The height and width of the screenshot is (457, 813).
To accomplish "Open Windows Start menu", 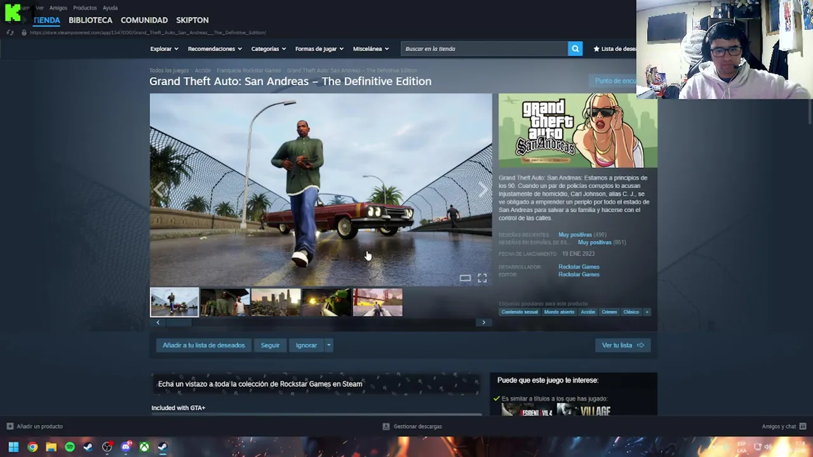I will 13,447.
